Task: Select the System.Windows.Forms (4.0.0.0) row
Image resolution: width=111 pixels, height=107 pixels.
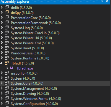Action: (55, 99)
